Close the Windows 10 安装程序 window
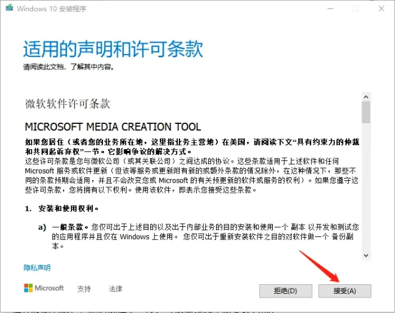This screenshot has height=313, width=395. point(381,8)
